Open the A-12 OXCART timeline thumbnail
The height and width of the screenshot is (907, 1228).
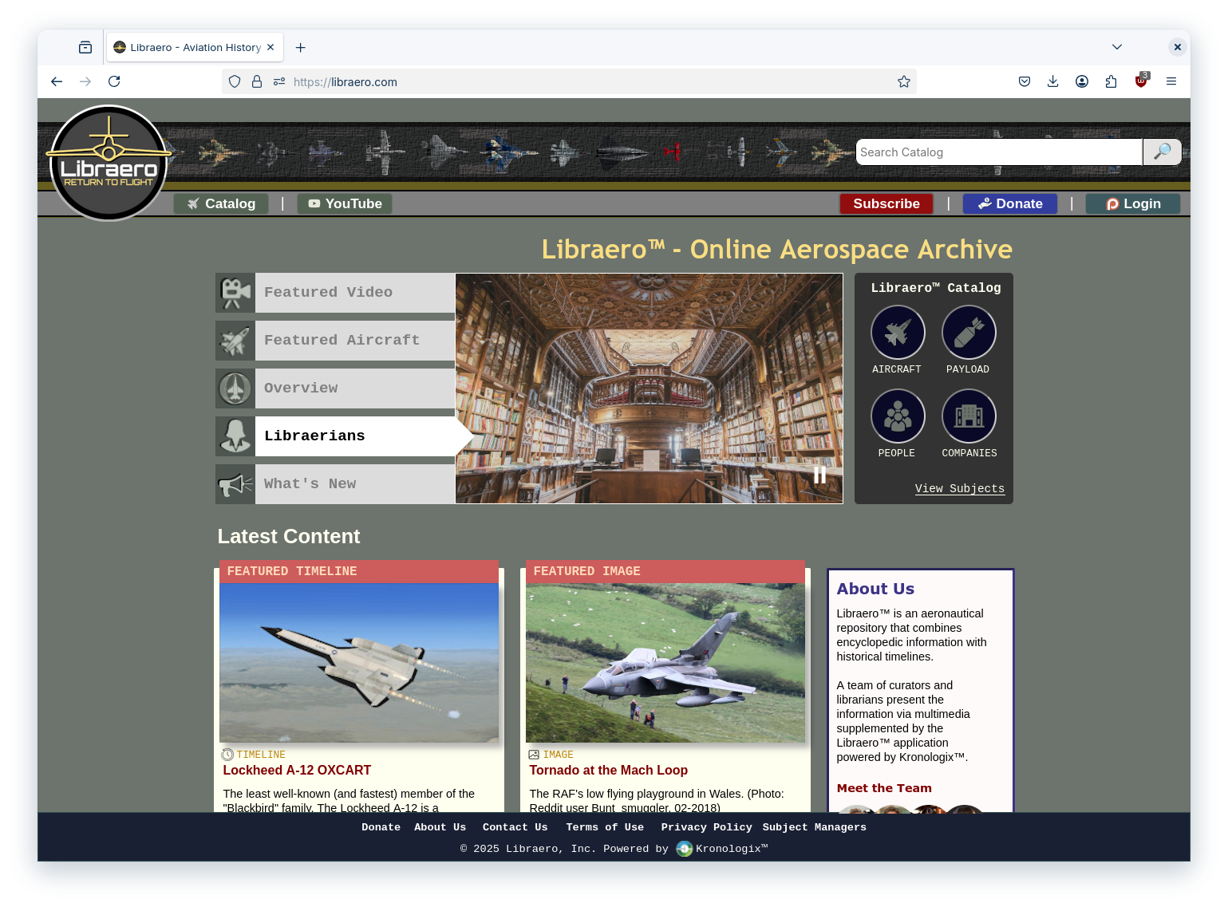pyautogui.click(x=359, y=663)
